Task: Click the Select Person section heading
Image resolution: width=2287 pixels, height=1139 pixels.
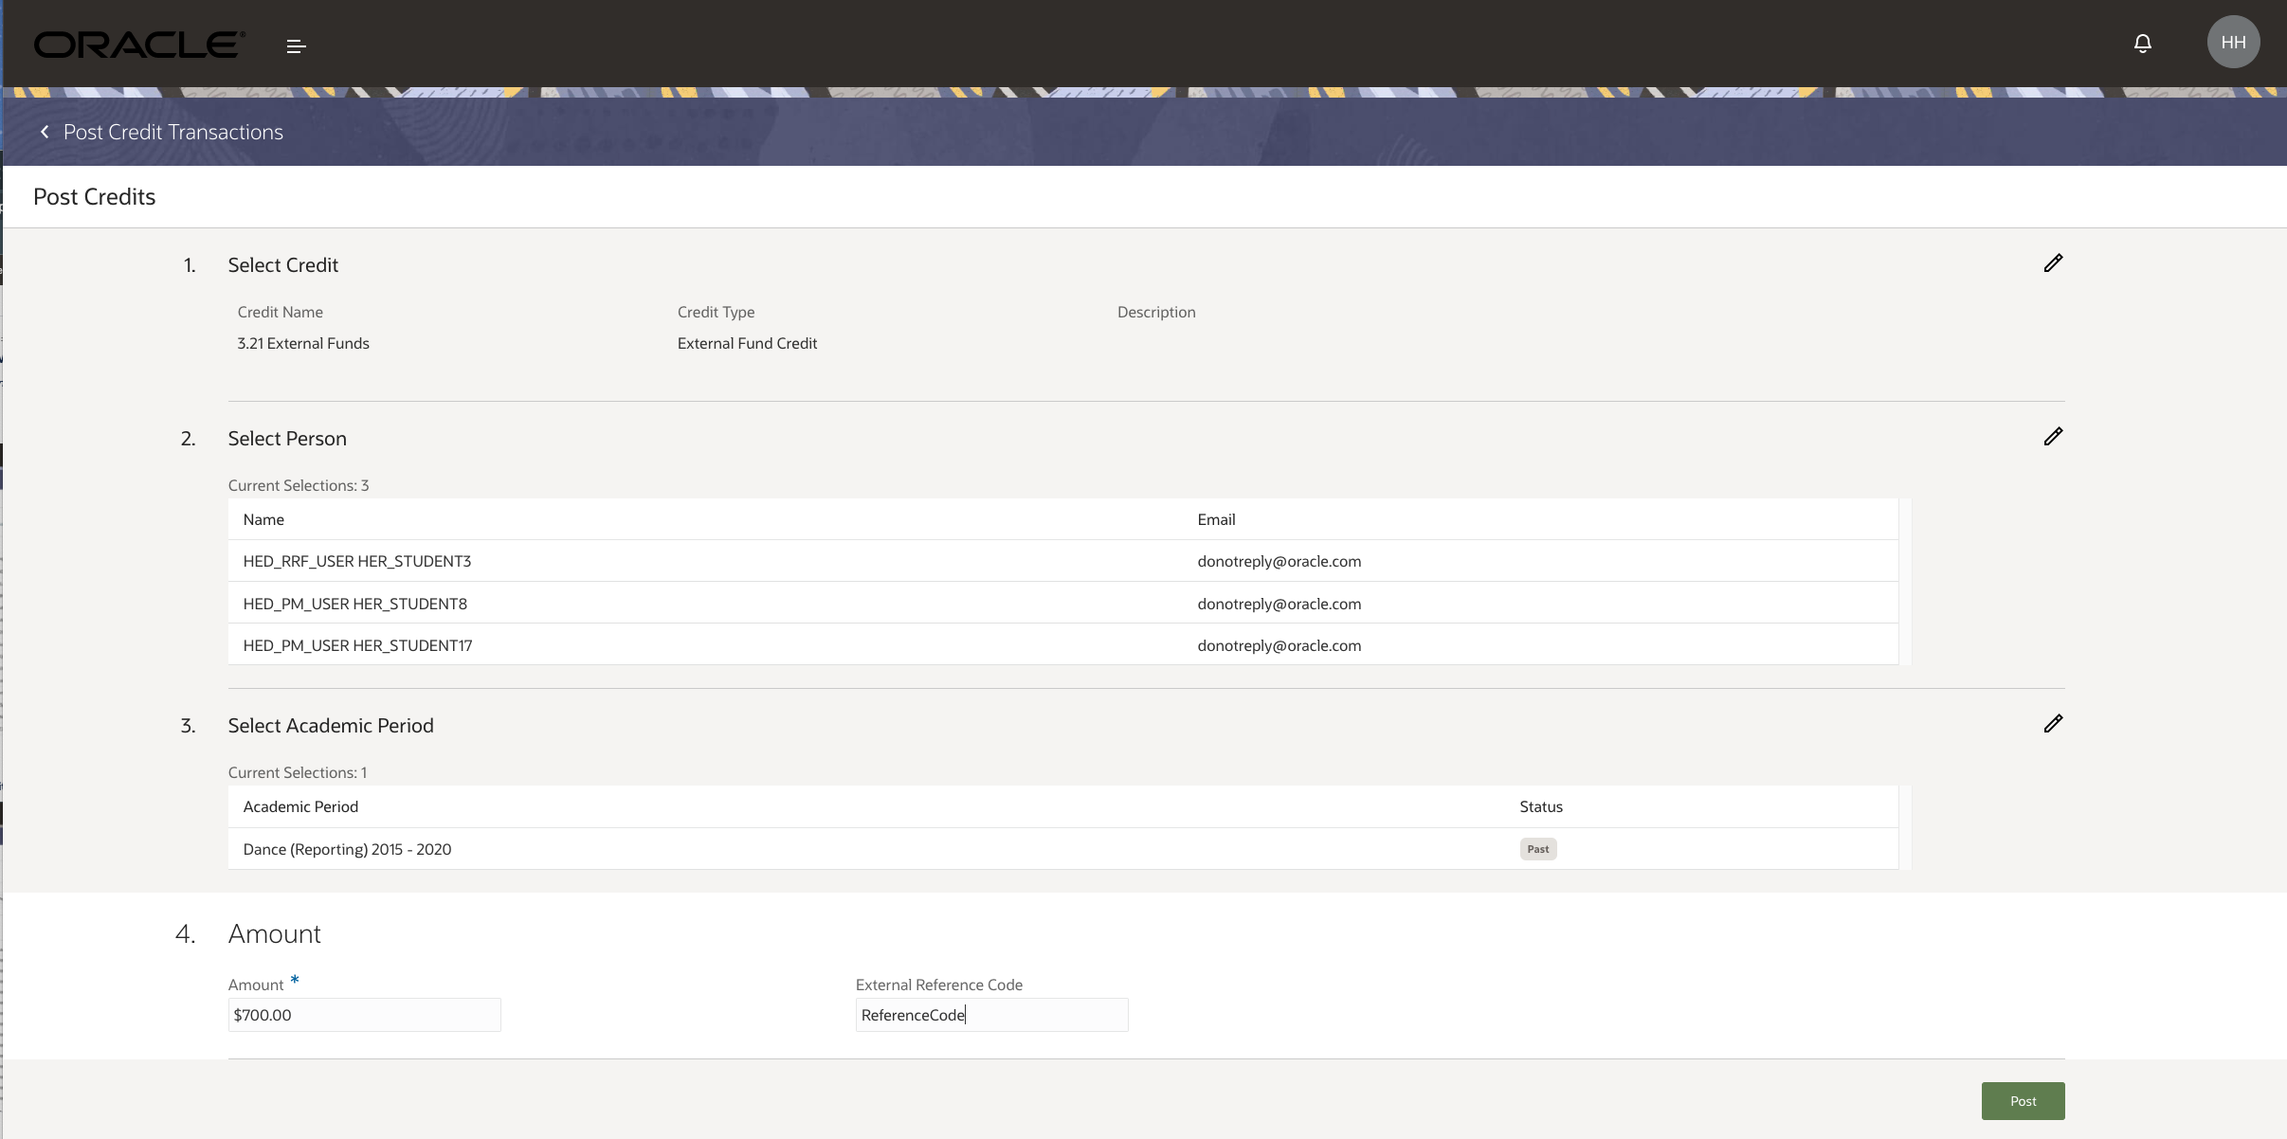Action: [x=287, y=439]
